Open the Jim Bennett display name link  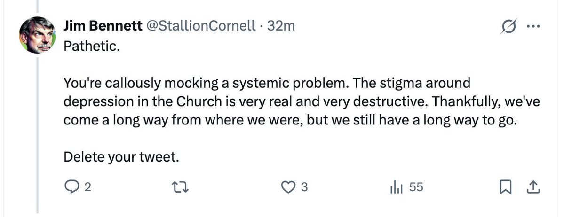tap(103, 26)
